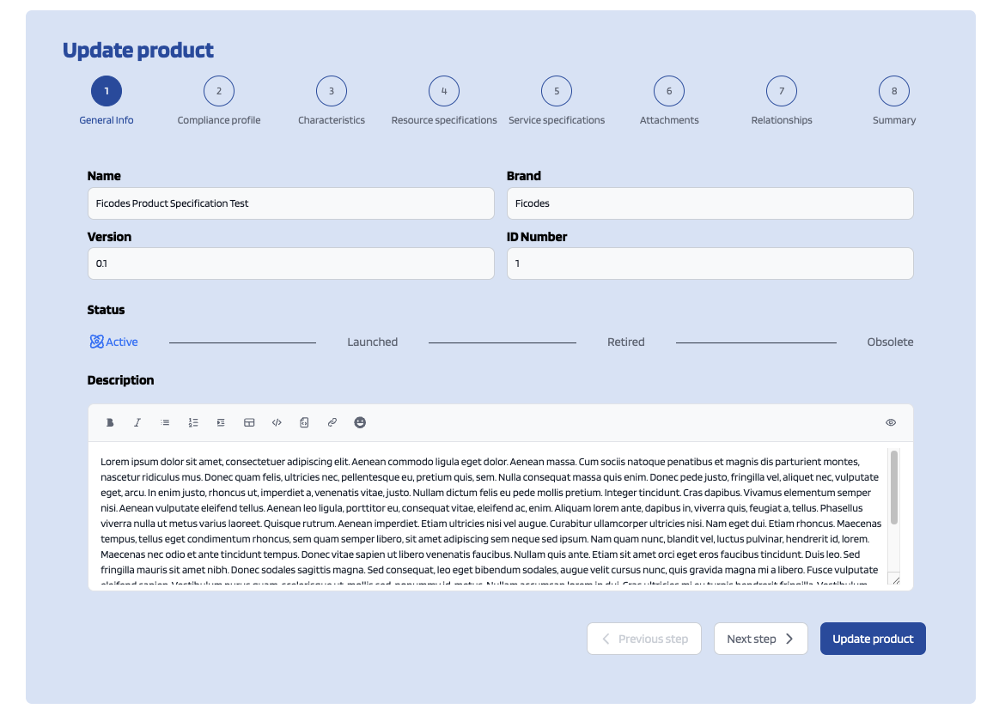The width and height of the screenshot is (999, 715).
Task: Open step 8 Summary
Action: [894, 91]
